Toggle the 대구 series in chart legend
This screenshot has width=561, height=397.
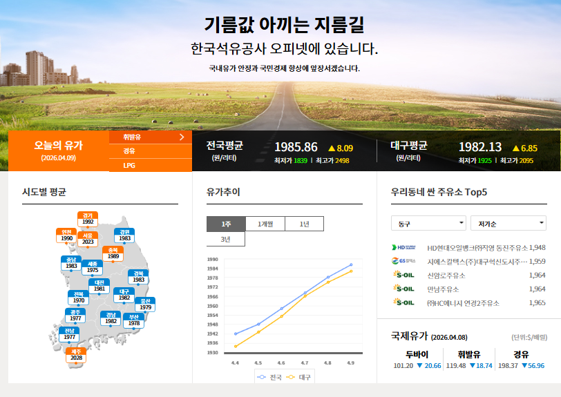[301, 377]
